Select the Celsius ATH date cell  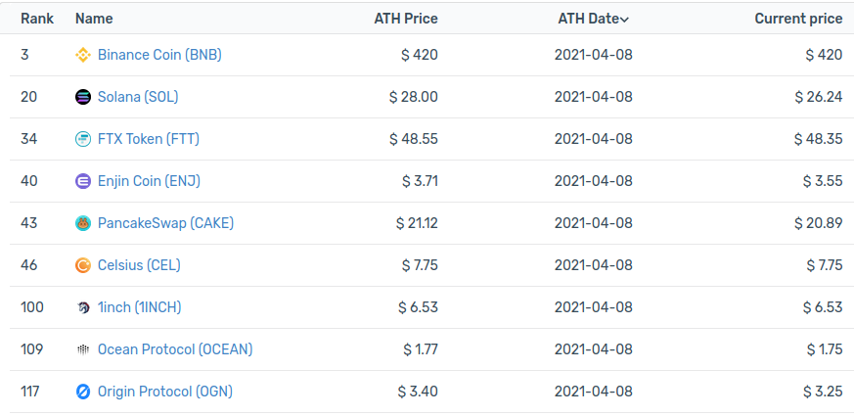[593, 265]
